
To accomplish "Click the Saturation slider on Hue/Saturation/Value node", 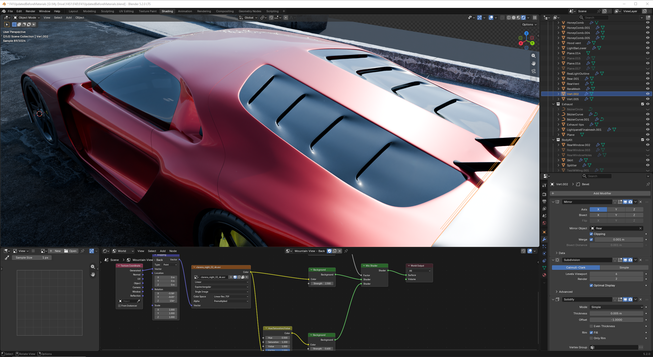I will (278, 342).
